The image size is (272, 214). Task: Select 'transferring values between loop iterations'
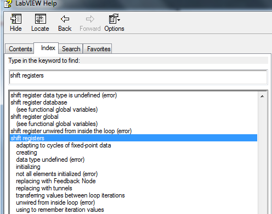pos(70,195)
